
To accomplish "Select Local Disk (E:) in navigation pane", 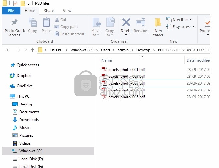I will pos(31,159).
